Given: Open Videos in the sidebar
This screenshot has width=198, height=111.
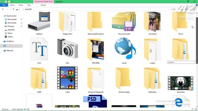Looking at the screenshot, I should (10, 37).
